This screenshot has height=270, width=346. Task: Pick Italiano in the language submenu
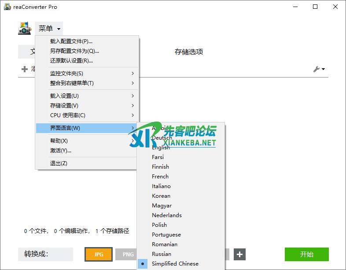point(161,186)
